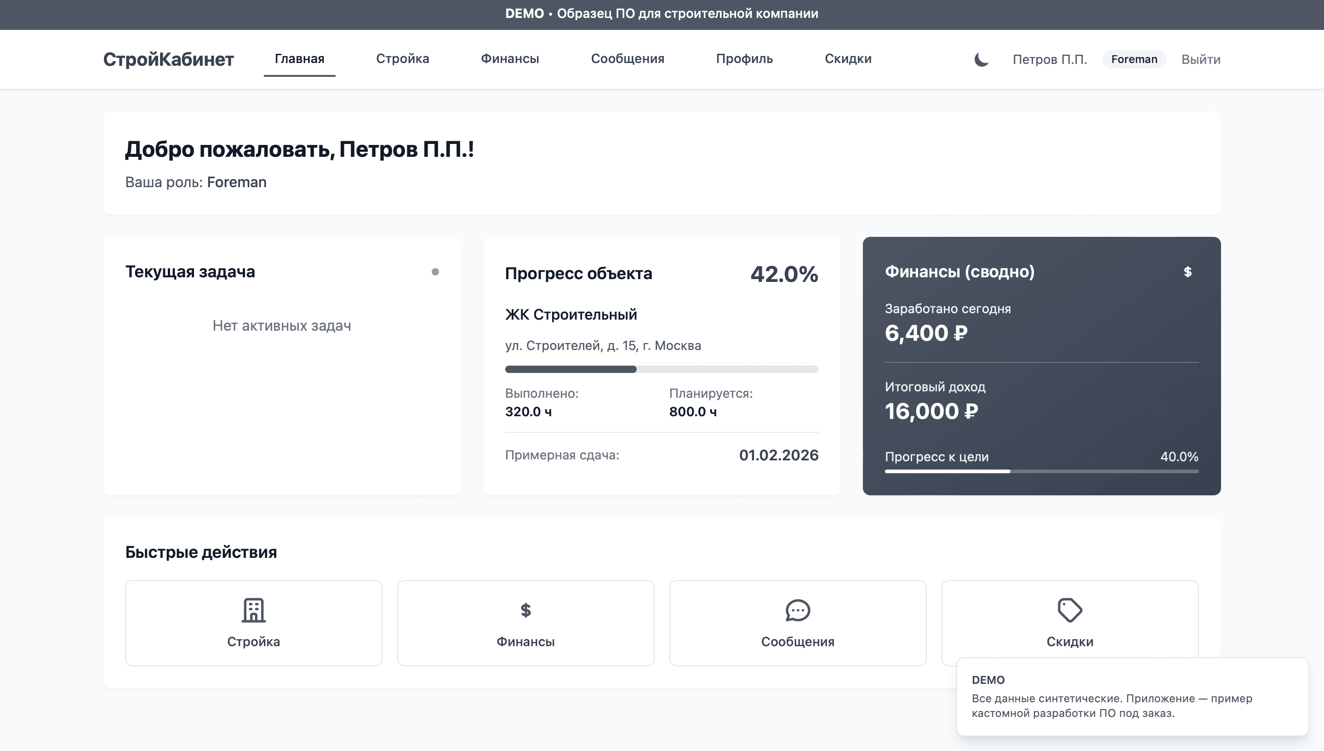Image resolution: width=1324 pixels, height=751 pixels.
Task: Open Финансы in the top navigation
Action: pyautogui.click(x=509, y=59)
